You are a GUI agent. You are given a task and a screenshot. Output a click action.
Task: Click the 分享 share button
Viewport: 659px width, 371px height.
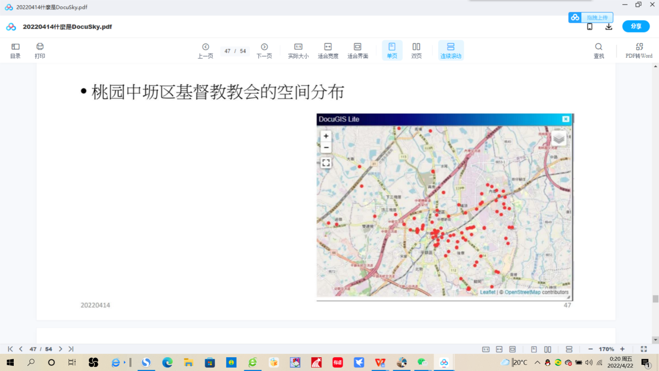[x=636, y=26]
